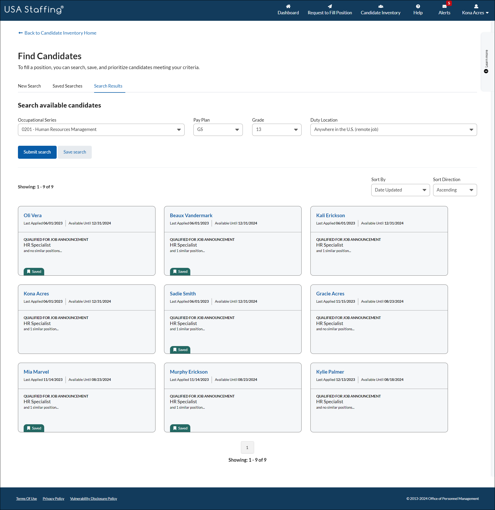Click the Submit search button
The width and height of the screenshot is (495, 510).
coord(37,152)
